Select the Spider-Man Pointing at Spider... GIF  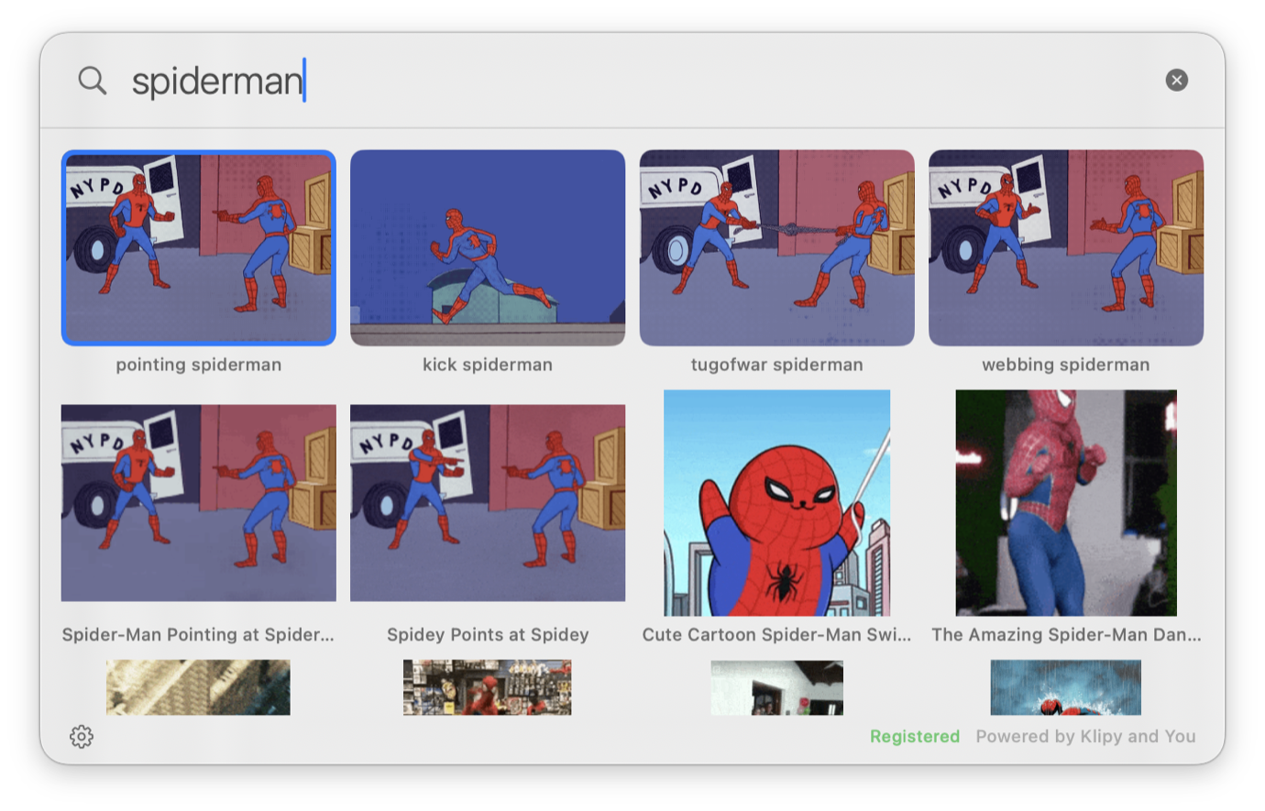click(x=199, y=503)
